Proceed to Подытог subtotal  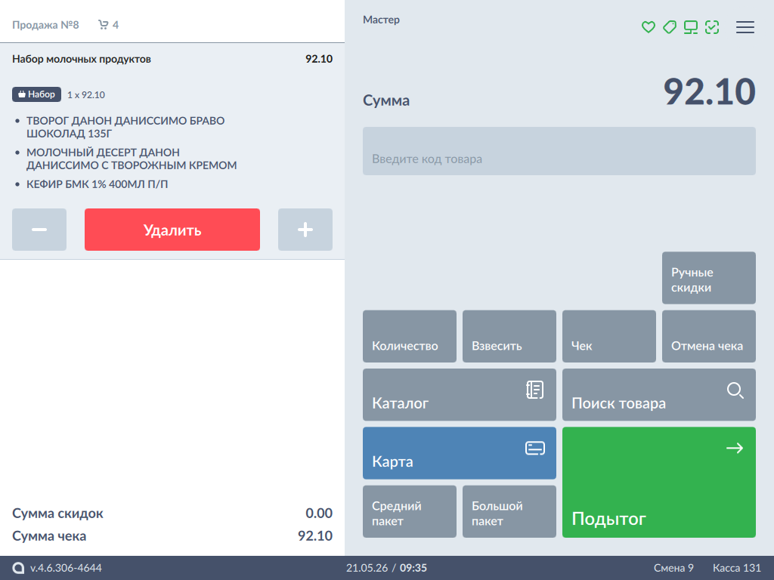tap(658, 482)
